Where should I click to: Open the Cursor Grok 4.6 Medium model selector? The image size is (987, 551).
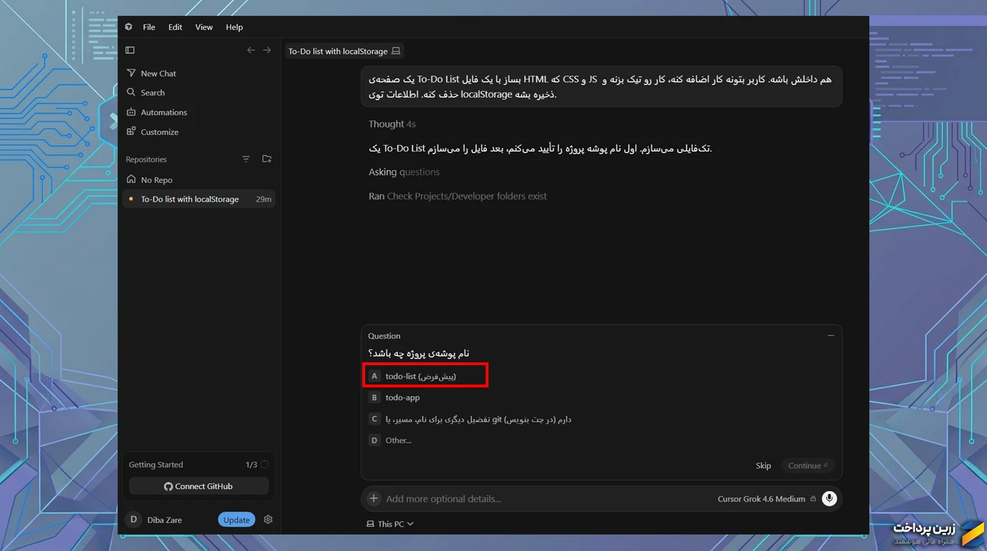point(766,499)
